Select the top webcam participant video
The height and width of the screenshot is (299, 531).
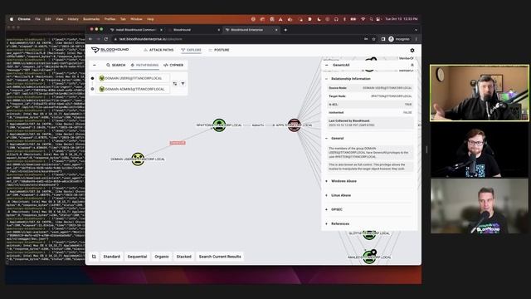click(480, 93)
